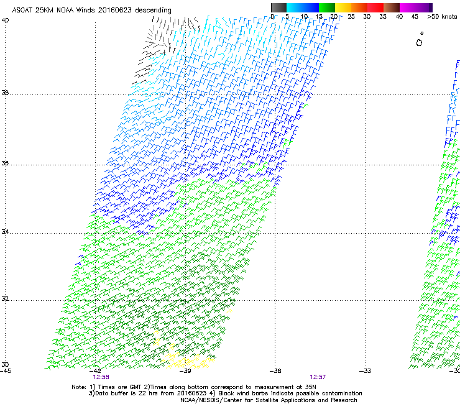Click the red 30-35 knots legend segment

(375, 7)
